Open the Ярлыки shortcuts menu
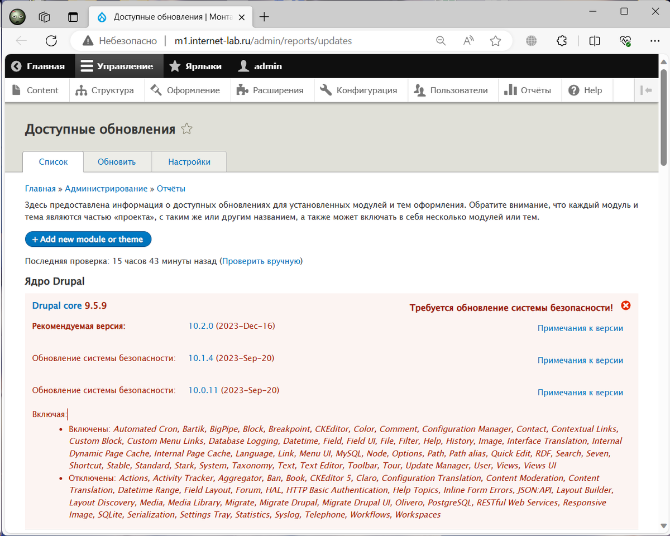The width and height of the screenshot is (670, 536). click(195, 66)
